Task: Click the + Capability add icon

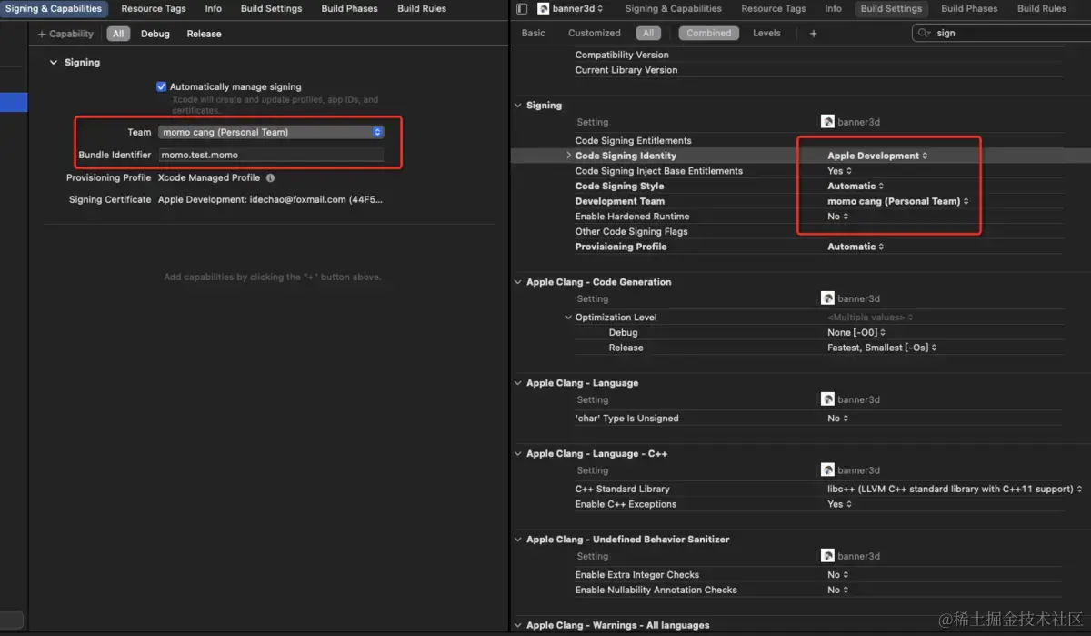Action: pyautogui.click(x=42, y=34)
